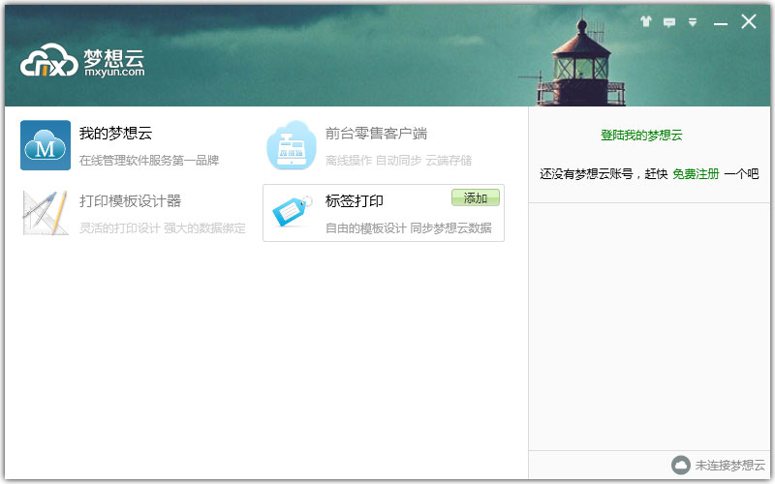Click the 免费注册 link
Viewport: 775px width, 484px height.
click(696, 174)
